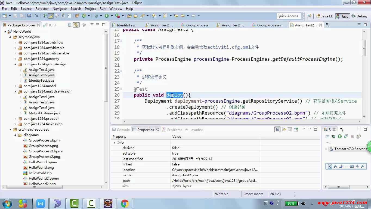Click the green Run button in main toolbar
This screenshot has height=209, width=371.
tap(107, 16)
